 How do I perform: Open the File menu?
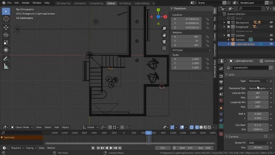[9, 3]
